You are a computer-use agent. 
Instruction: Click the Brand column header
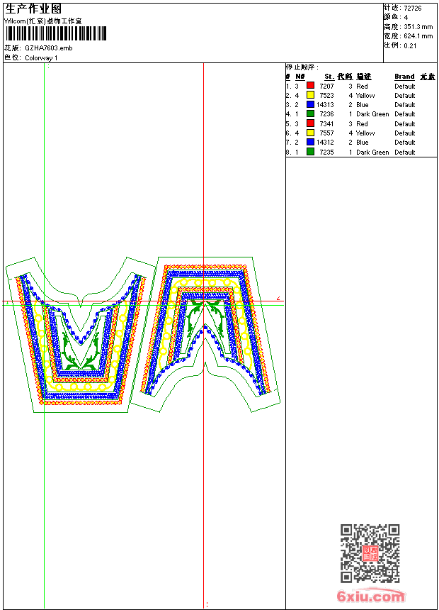pos(404,77)
